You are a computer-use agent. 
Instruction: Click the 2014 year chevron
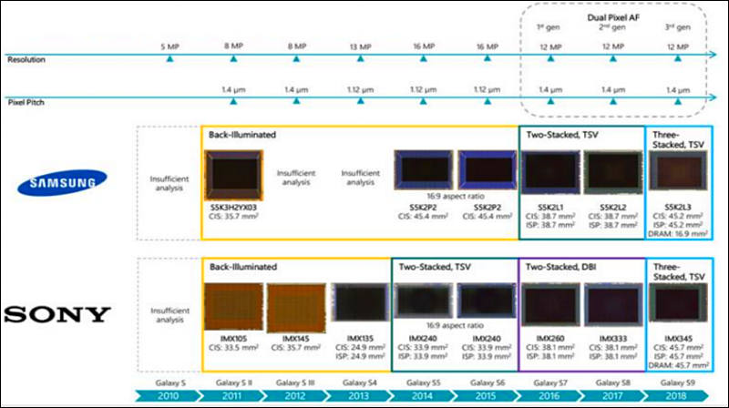pos(422,396)
